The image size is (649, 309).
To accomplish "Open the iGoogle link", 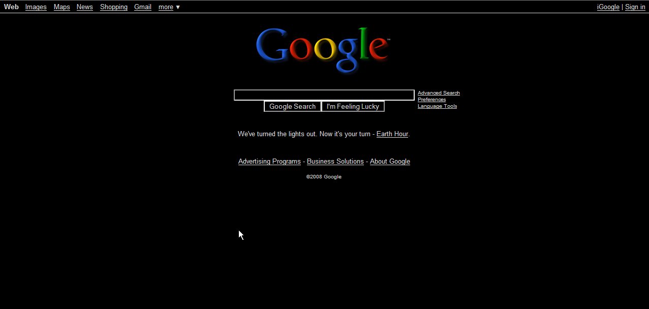I will 608,7.
